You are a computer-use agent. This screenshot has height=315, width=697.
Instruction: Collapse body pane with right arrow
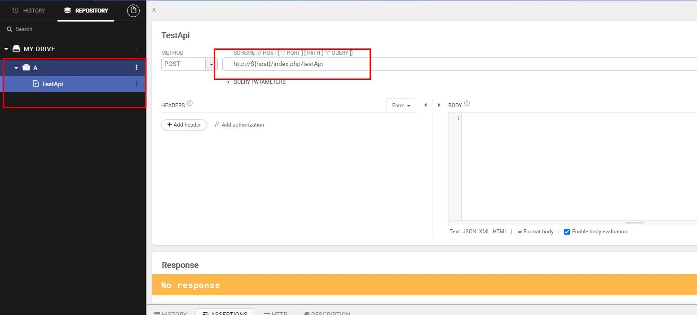click(439, 105)
